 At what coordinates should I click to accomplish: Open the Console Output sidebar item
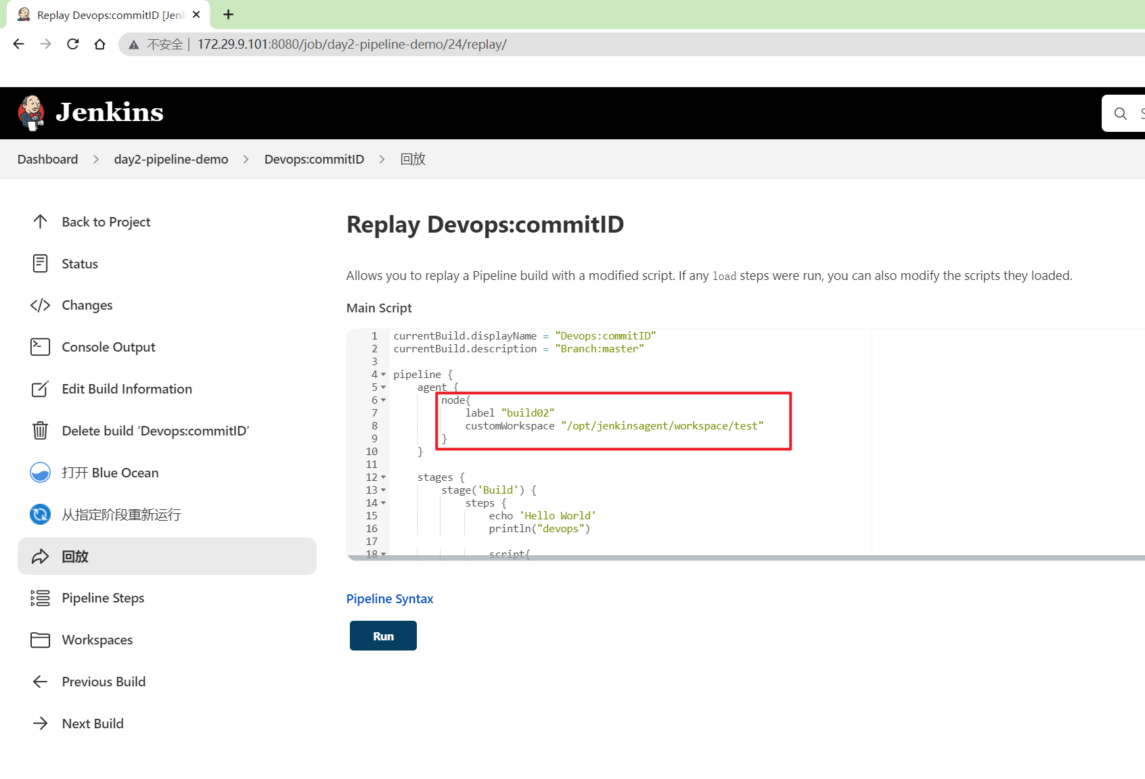[167, 347]
